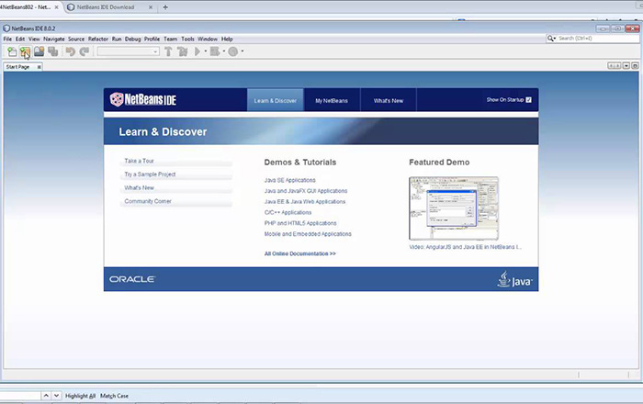Open the File menu

click(x=7, y=39)
